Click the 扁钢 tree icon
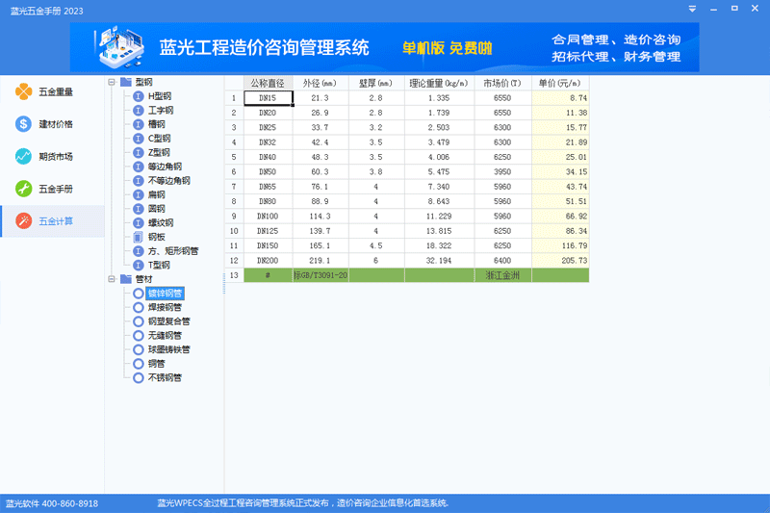Image resolution: width=770 pixels, height=513 pixels. coord(139,194)
